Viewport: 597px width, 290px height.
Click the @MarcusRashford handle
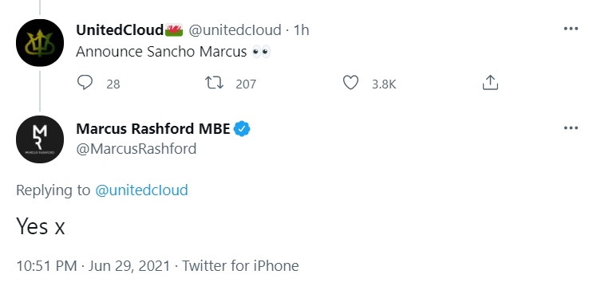pyautogui.click(x=136, y=149)
